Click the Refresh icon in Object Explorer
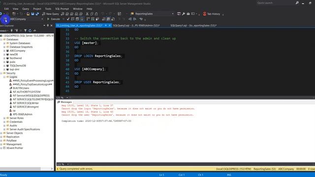 click(30, 30)
